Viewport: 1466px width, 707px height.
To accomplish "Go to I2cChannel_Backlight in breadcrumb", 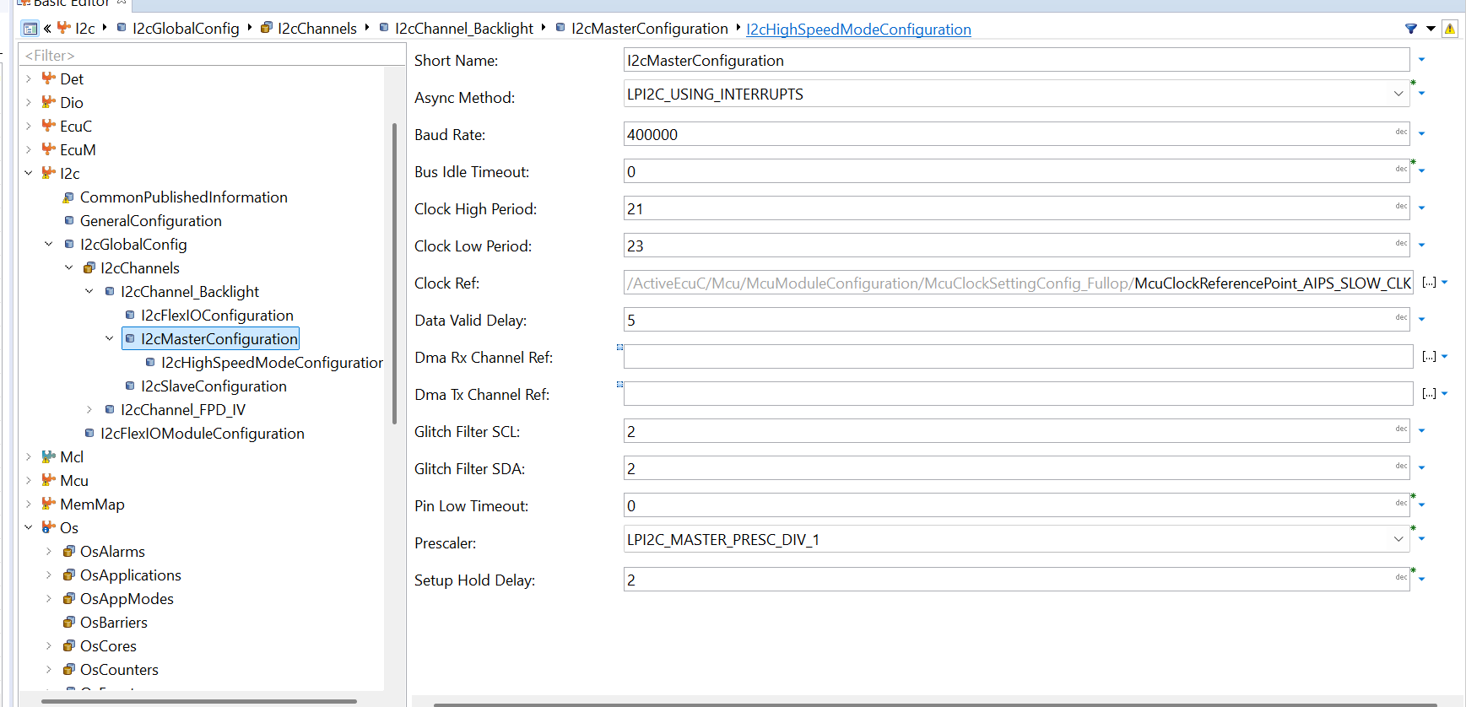I will click(x=464, y=29).
